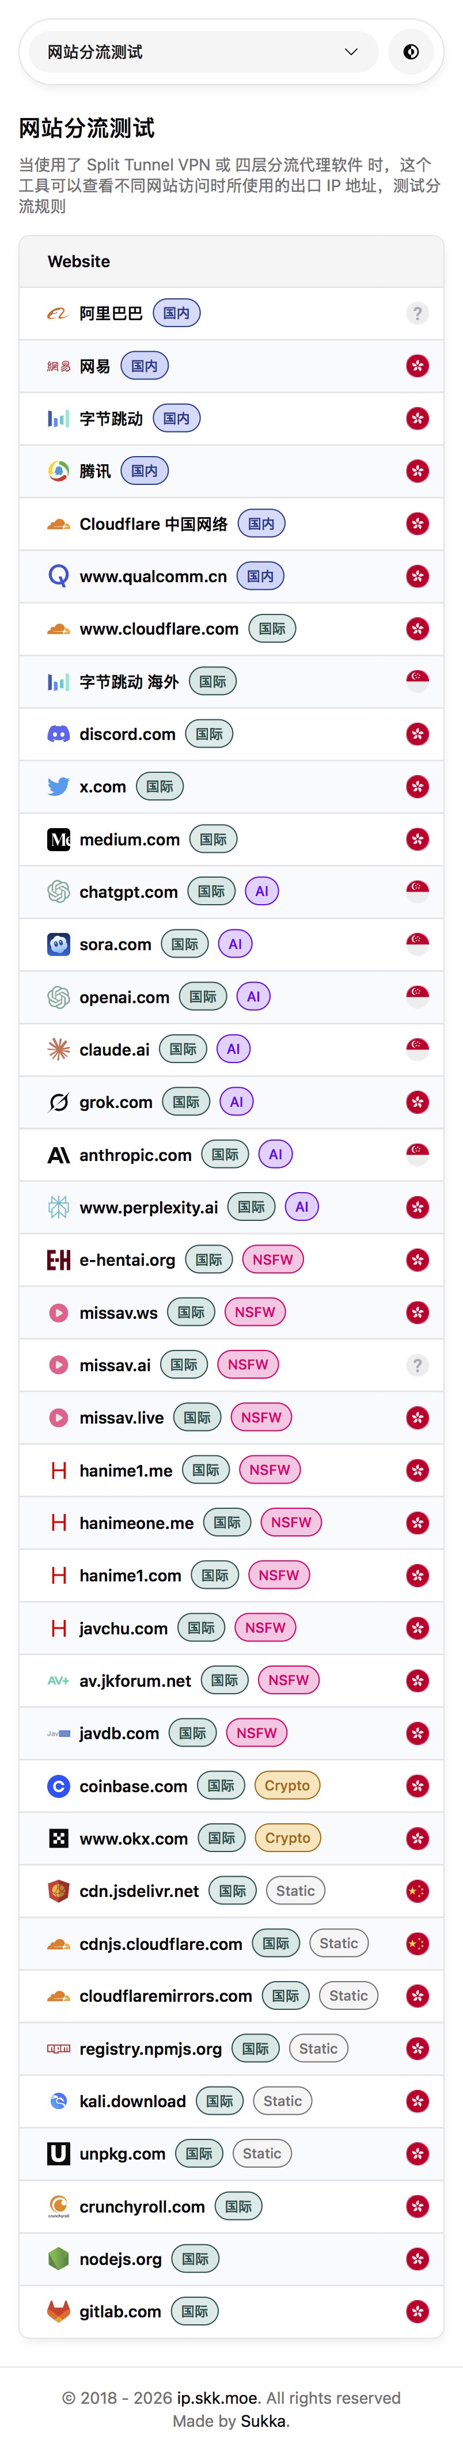463x2451 pixels.
Task: Select the 国内 tag next to 腾讯
Action: 145,471
